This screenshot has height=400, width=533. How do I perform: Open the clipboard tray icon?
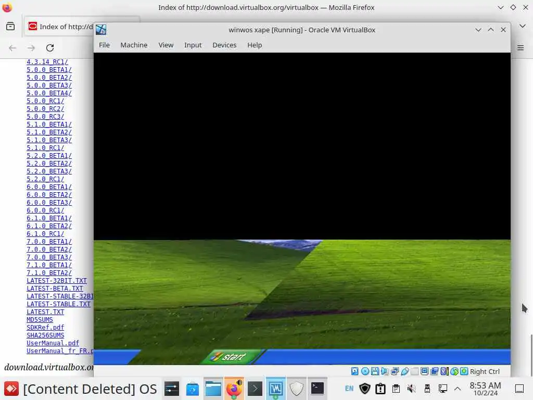[396, 389]
